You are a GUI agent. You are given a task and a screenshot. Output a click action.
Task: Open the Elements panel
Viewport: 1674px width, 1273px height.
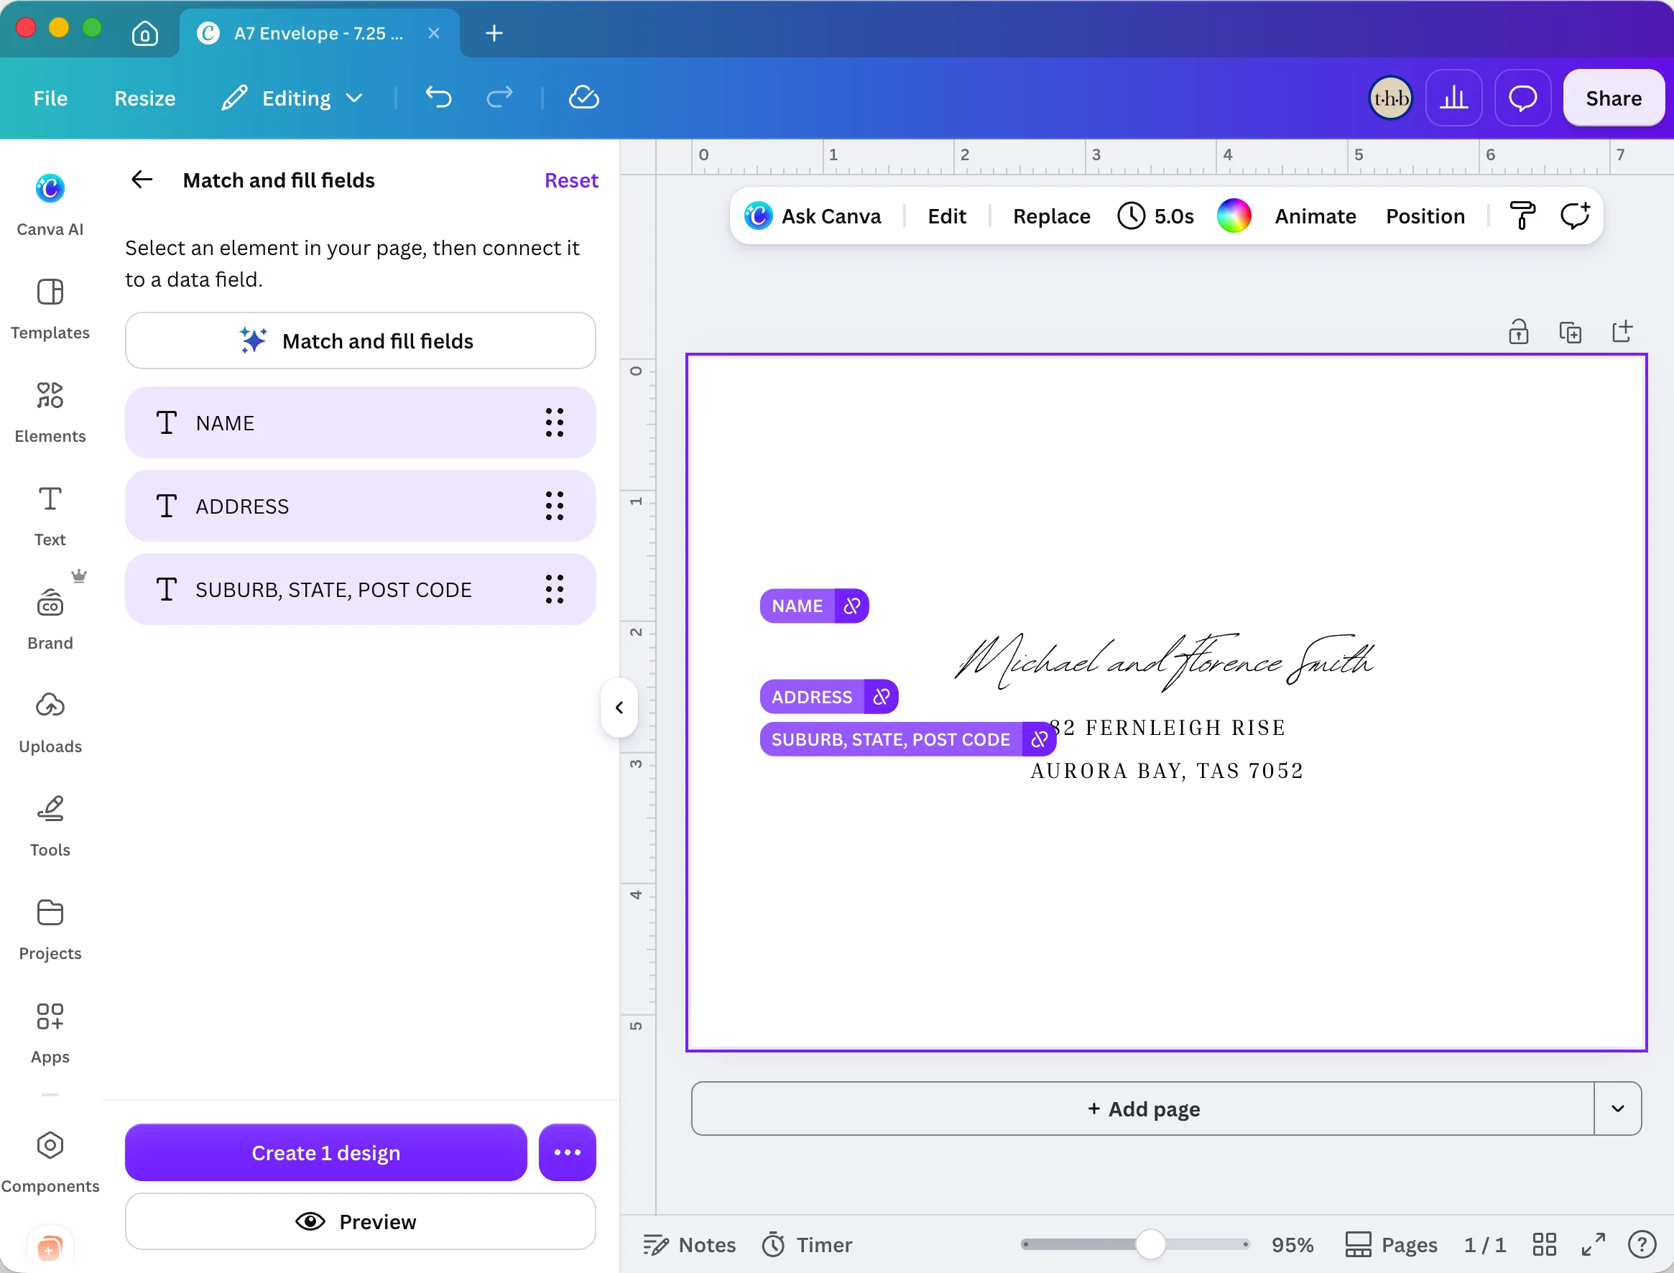click(x=50, y=412)
